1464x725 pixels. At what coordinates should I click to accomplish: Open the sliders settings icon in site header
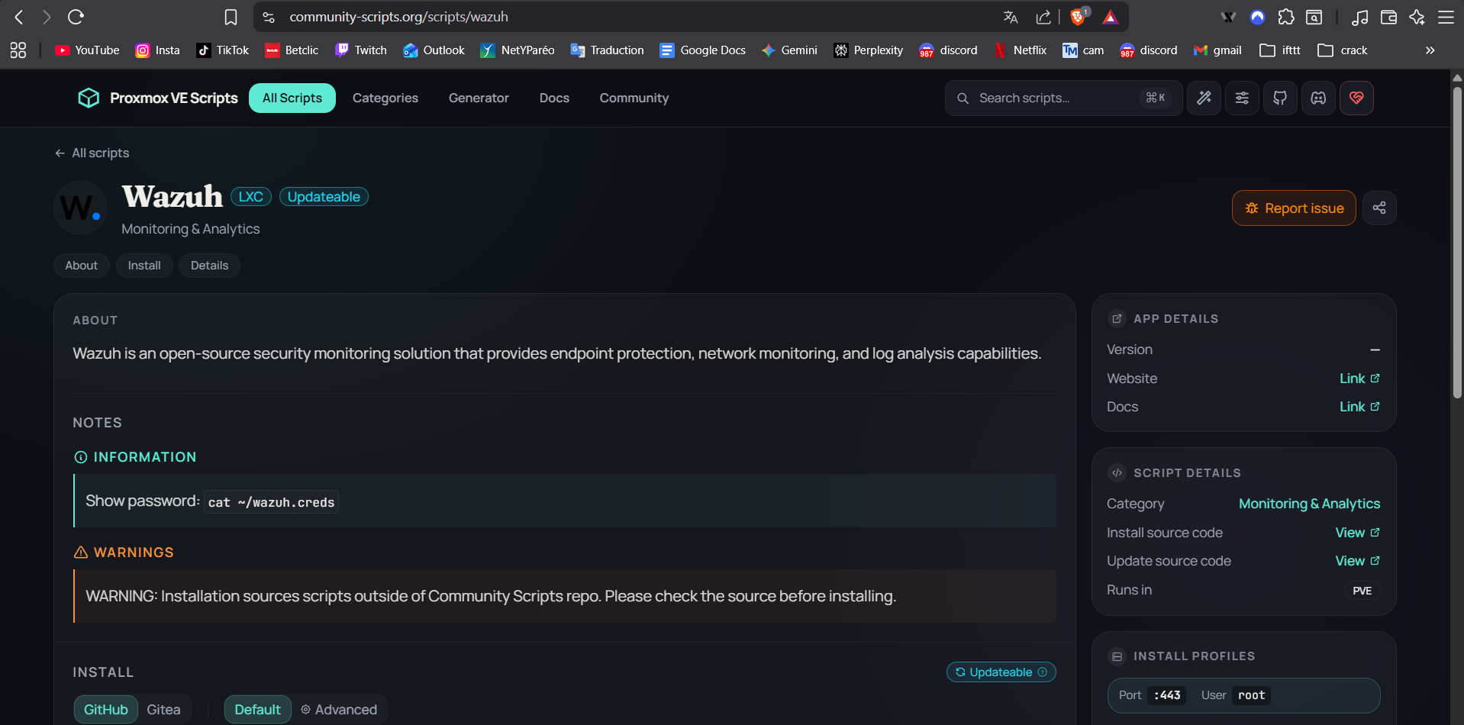(1242, 98)
